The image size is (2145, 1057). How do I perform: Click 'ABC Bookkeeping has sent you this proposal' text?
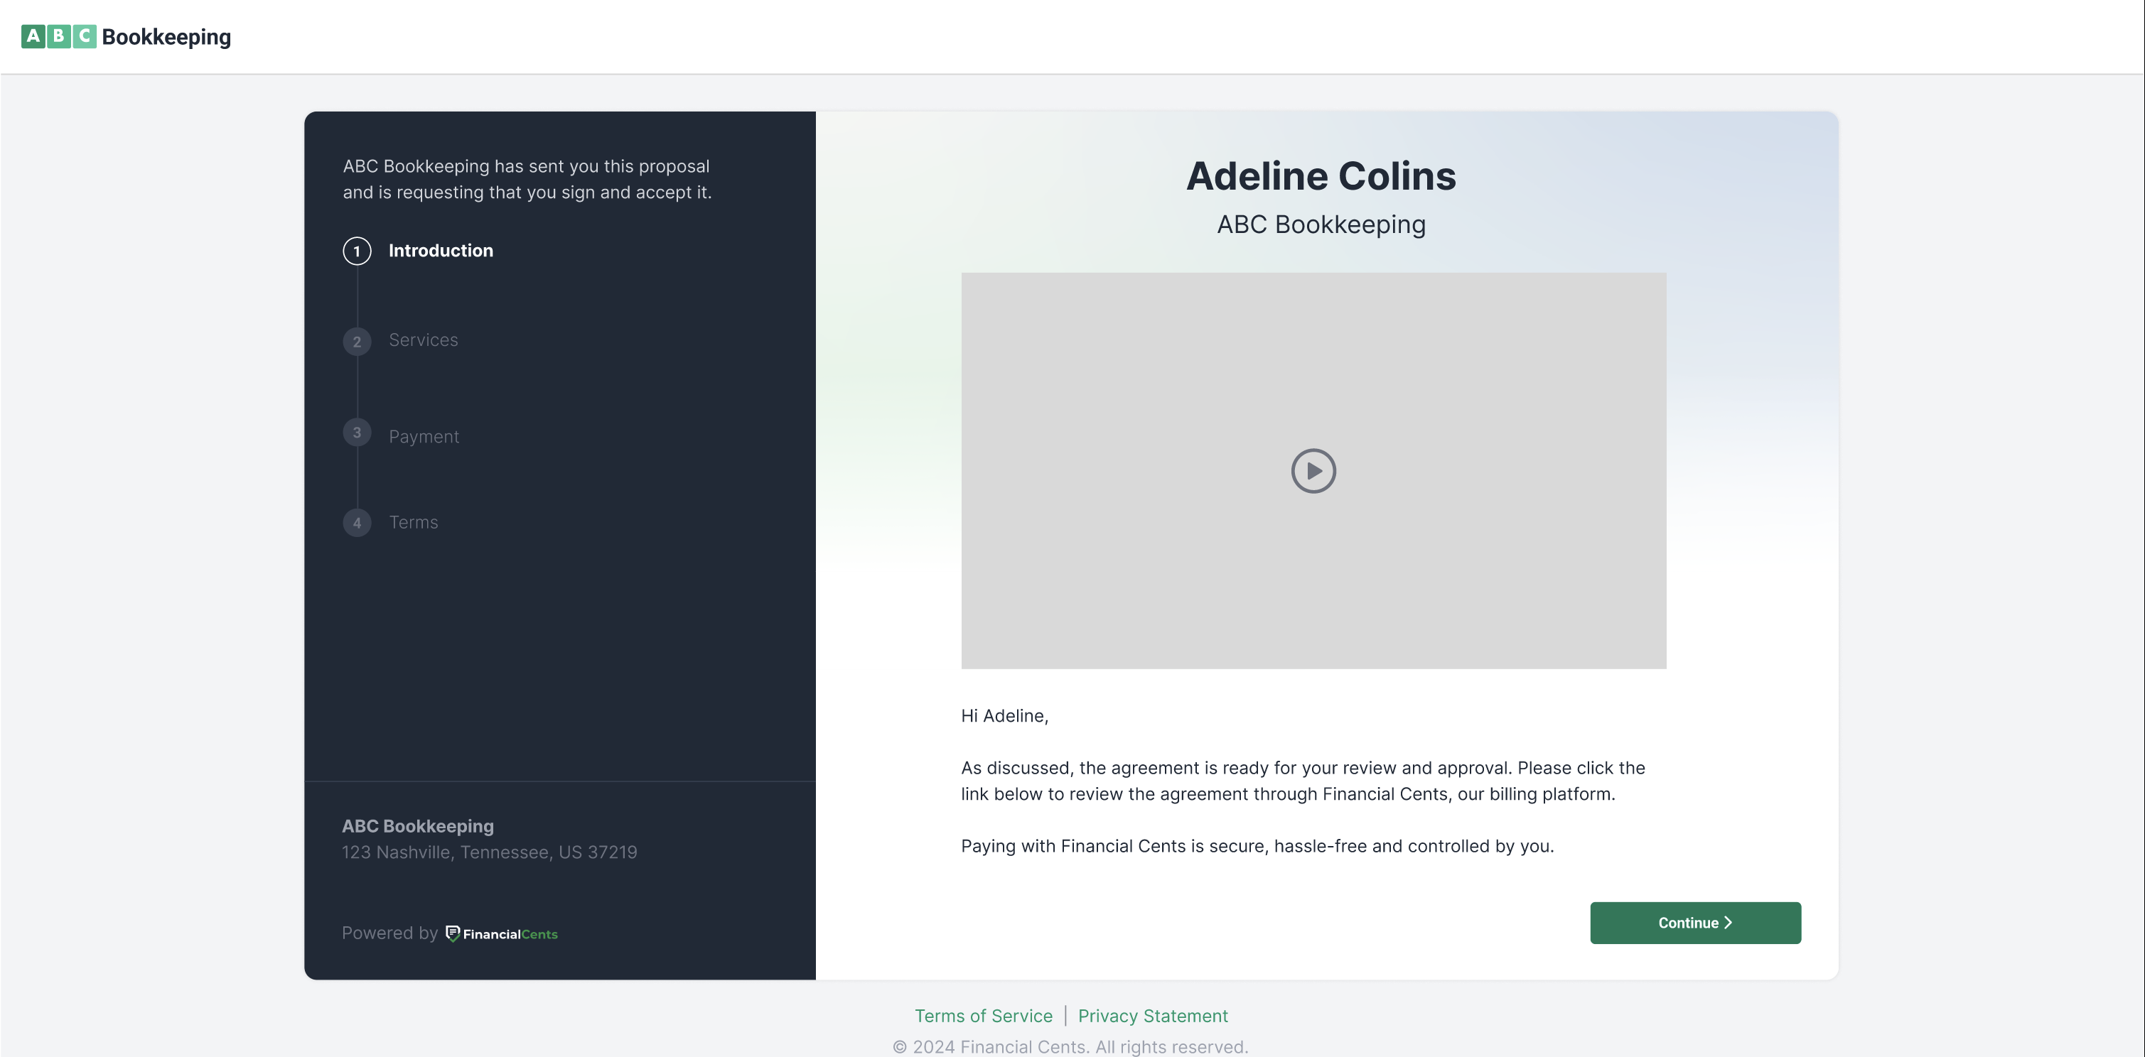click(527, 179)
